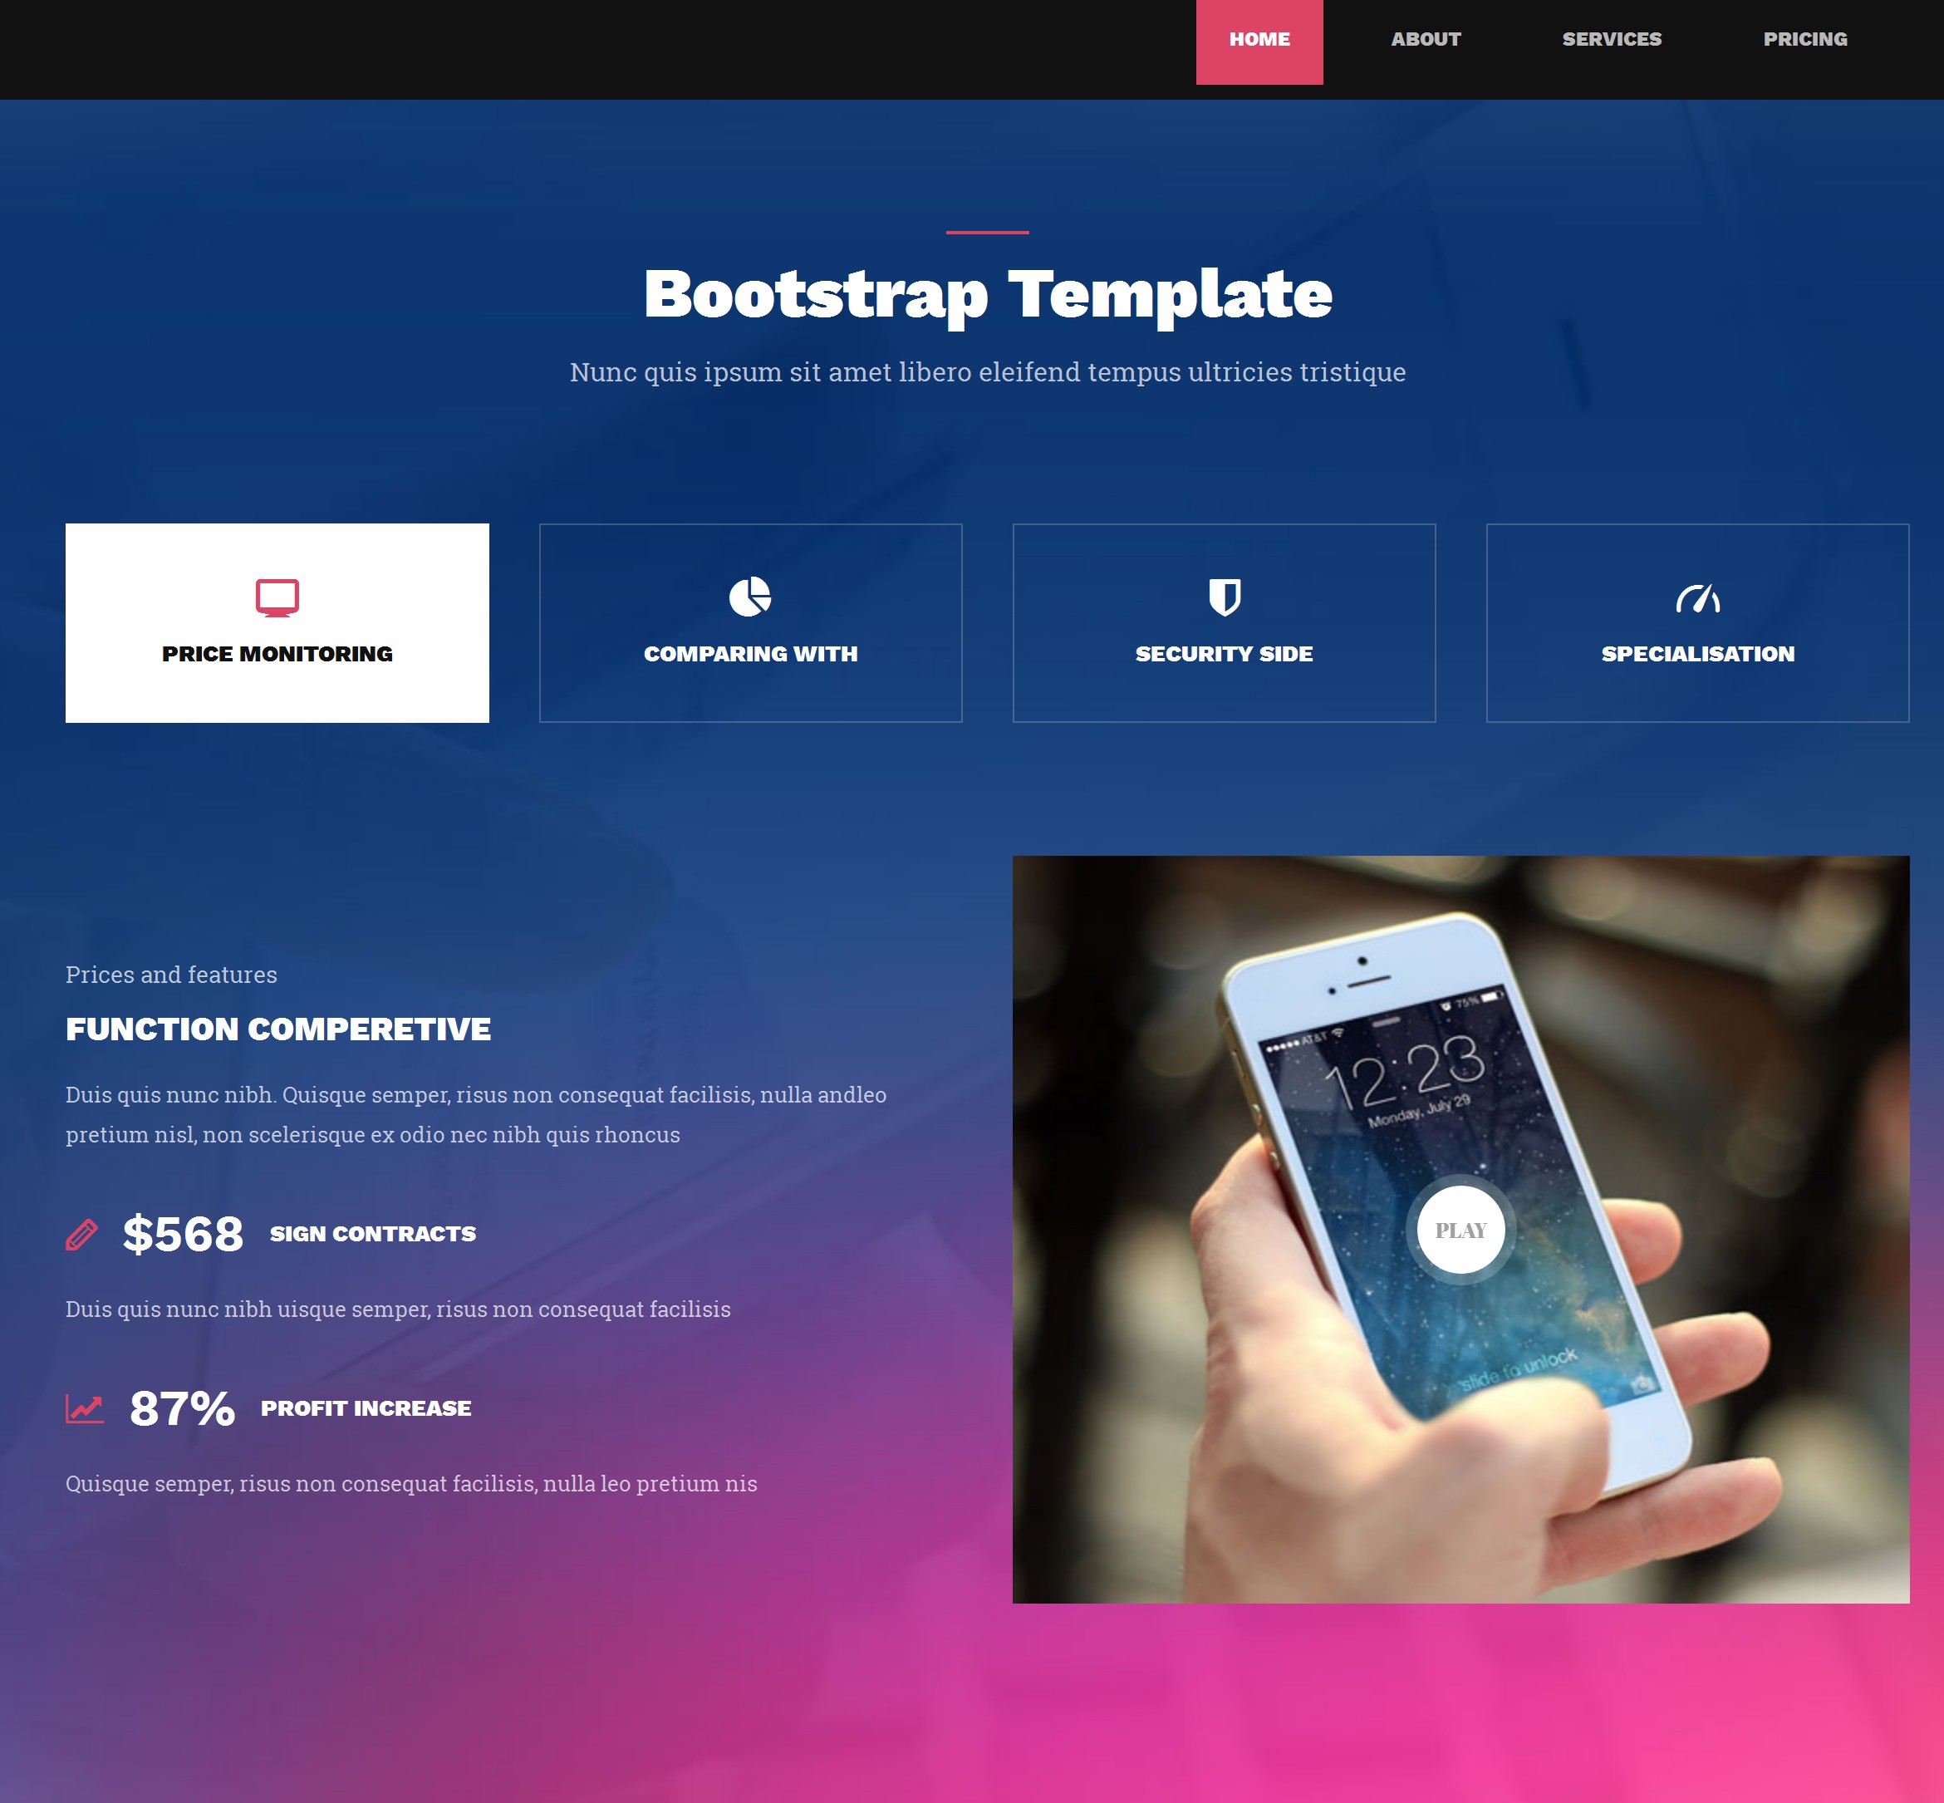Image resolution: width=1944 pixels, height=1803 pixels.
Task: Click the Play button on video thumbnail
Action: tap(1460, 1229)
